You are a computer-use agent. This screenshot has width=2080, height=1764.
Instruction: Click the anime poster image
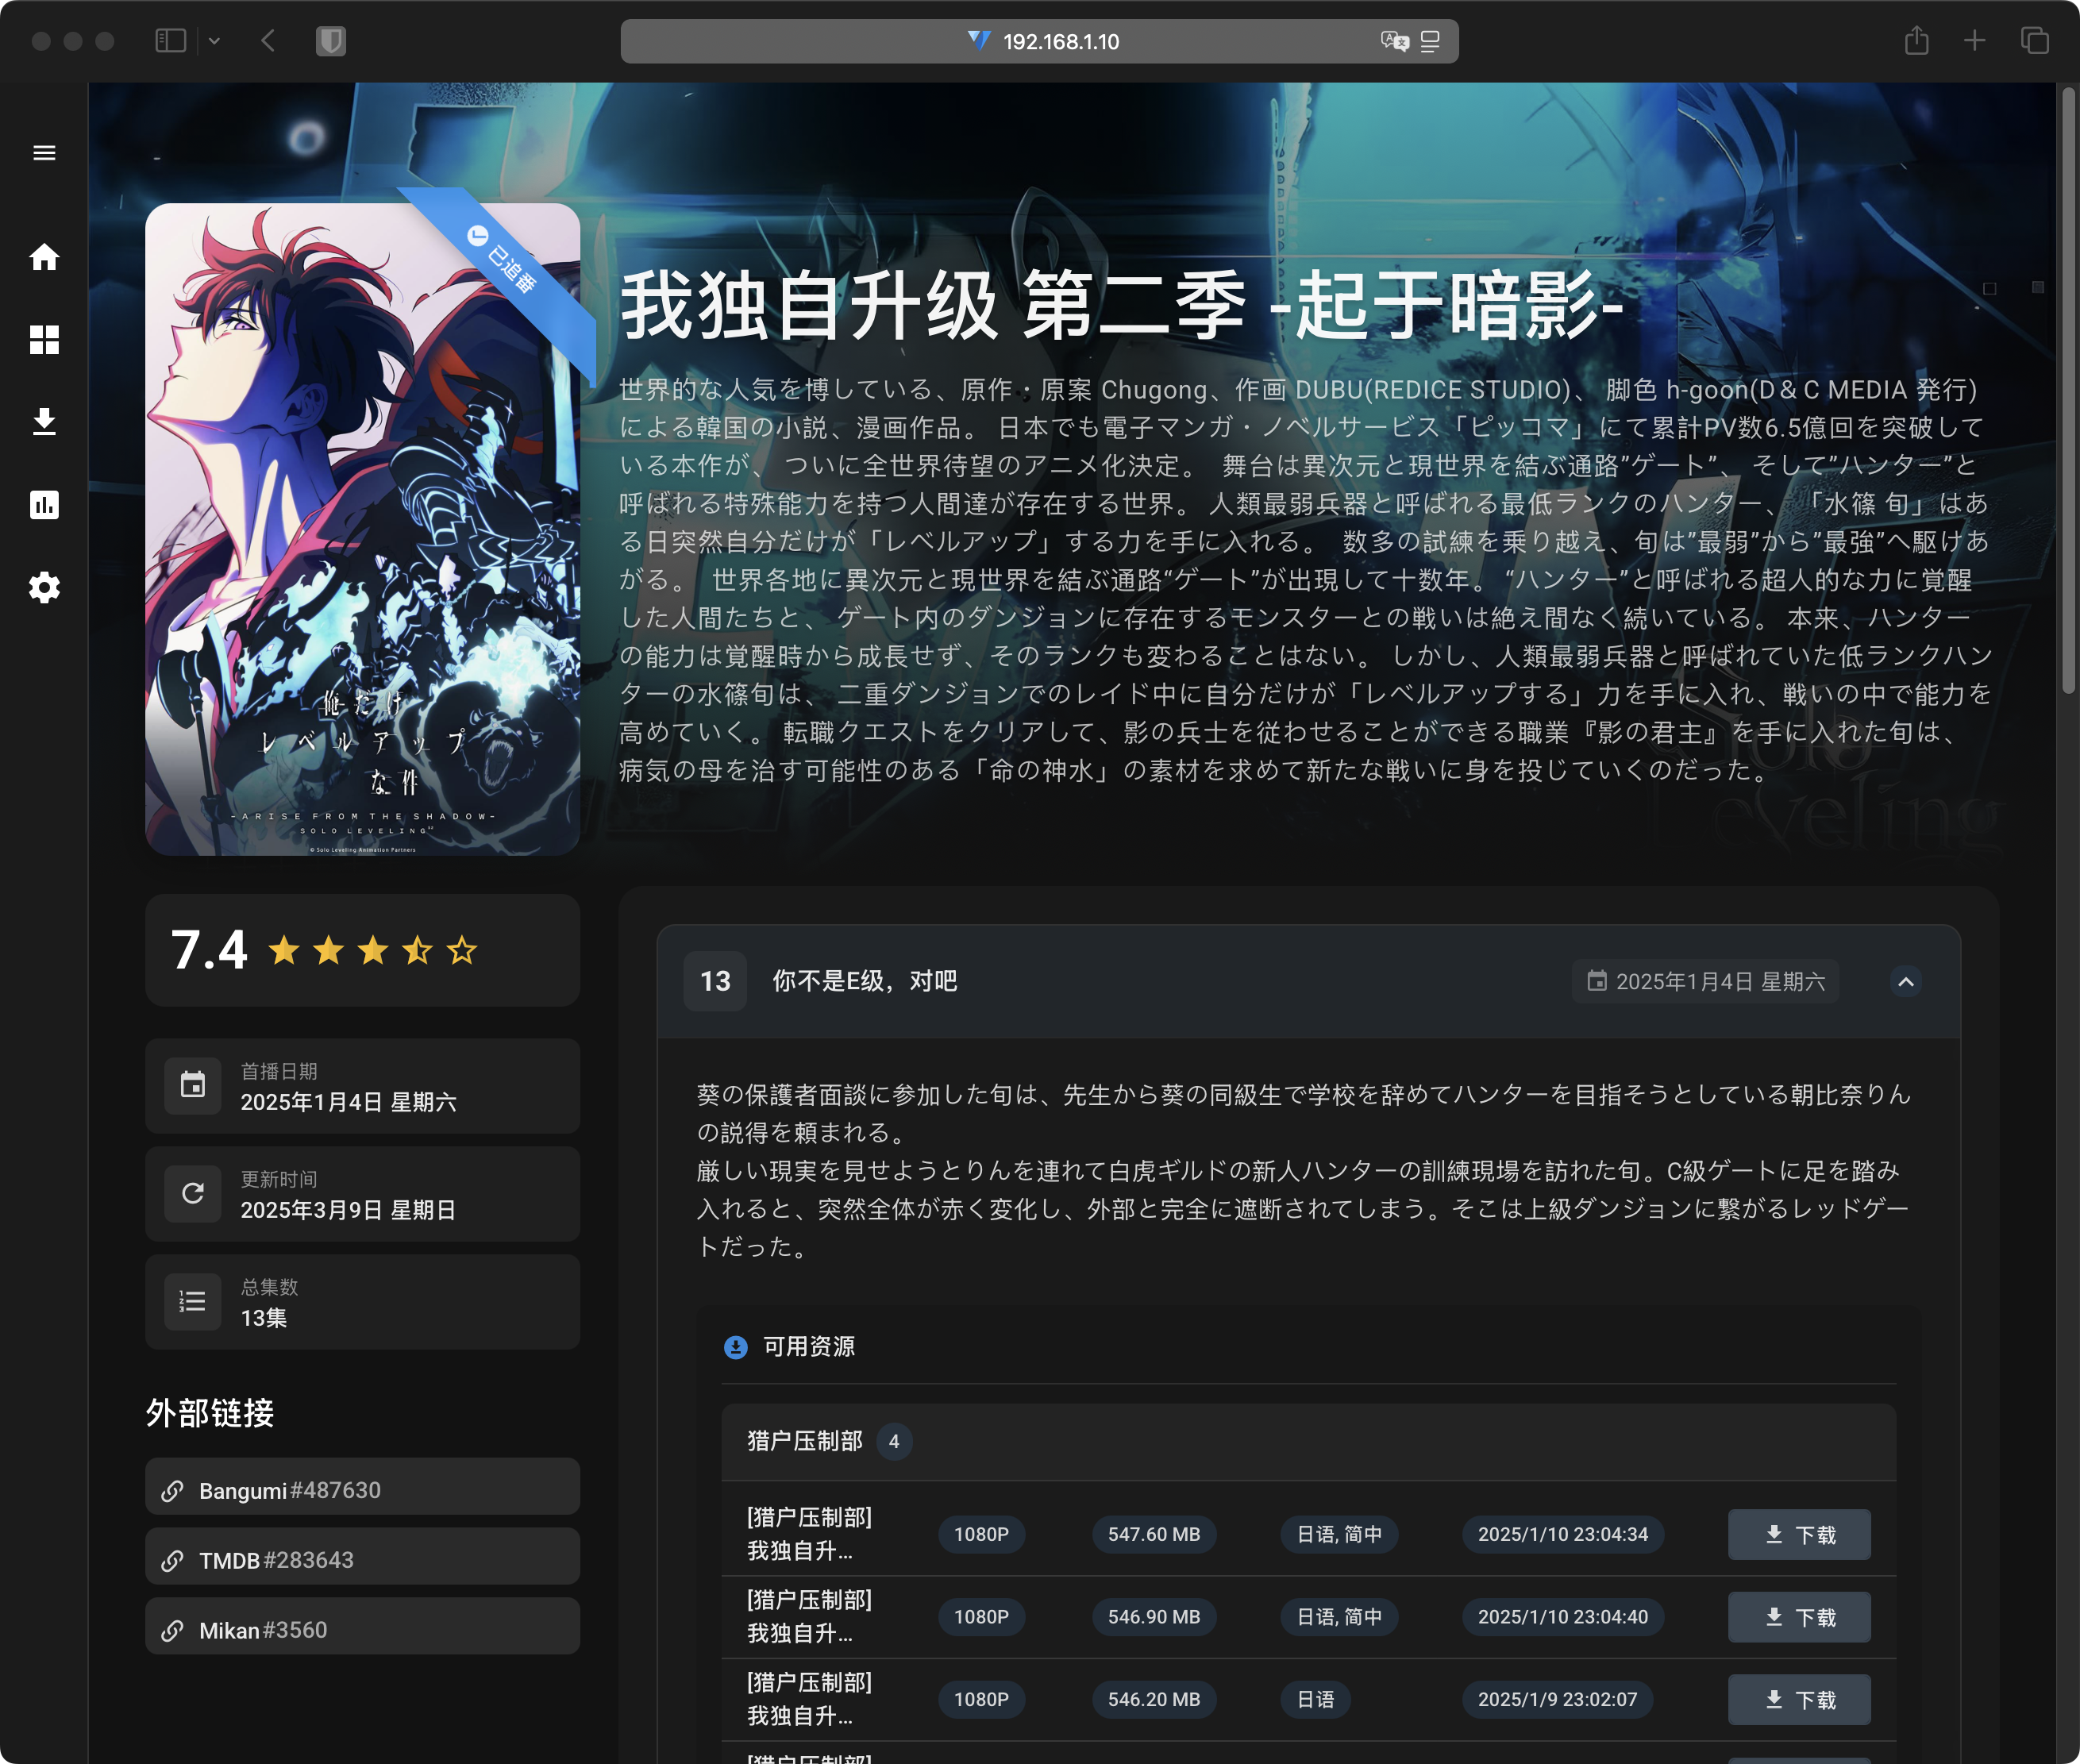point(363,529)
